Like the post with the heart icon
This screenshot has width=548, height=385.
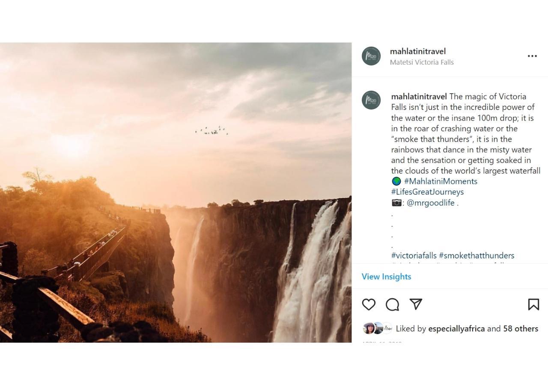[369, 305]
